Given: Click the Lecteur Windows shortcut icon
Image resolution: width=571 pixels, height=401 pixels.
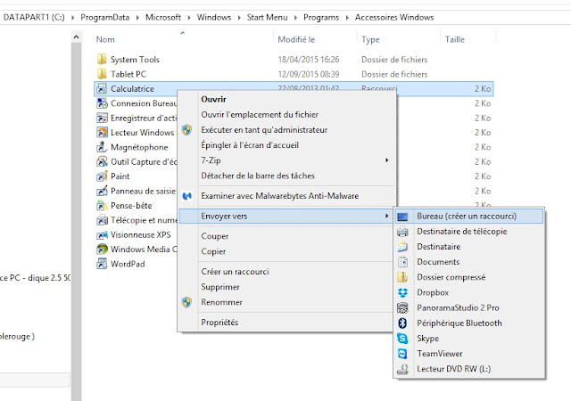Looking at the screenshot, I should (102, 133).
